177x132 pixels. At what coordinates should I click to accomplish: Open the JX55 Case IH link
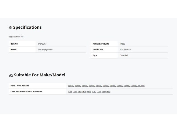tap(70, 92)
